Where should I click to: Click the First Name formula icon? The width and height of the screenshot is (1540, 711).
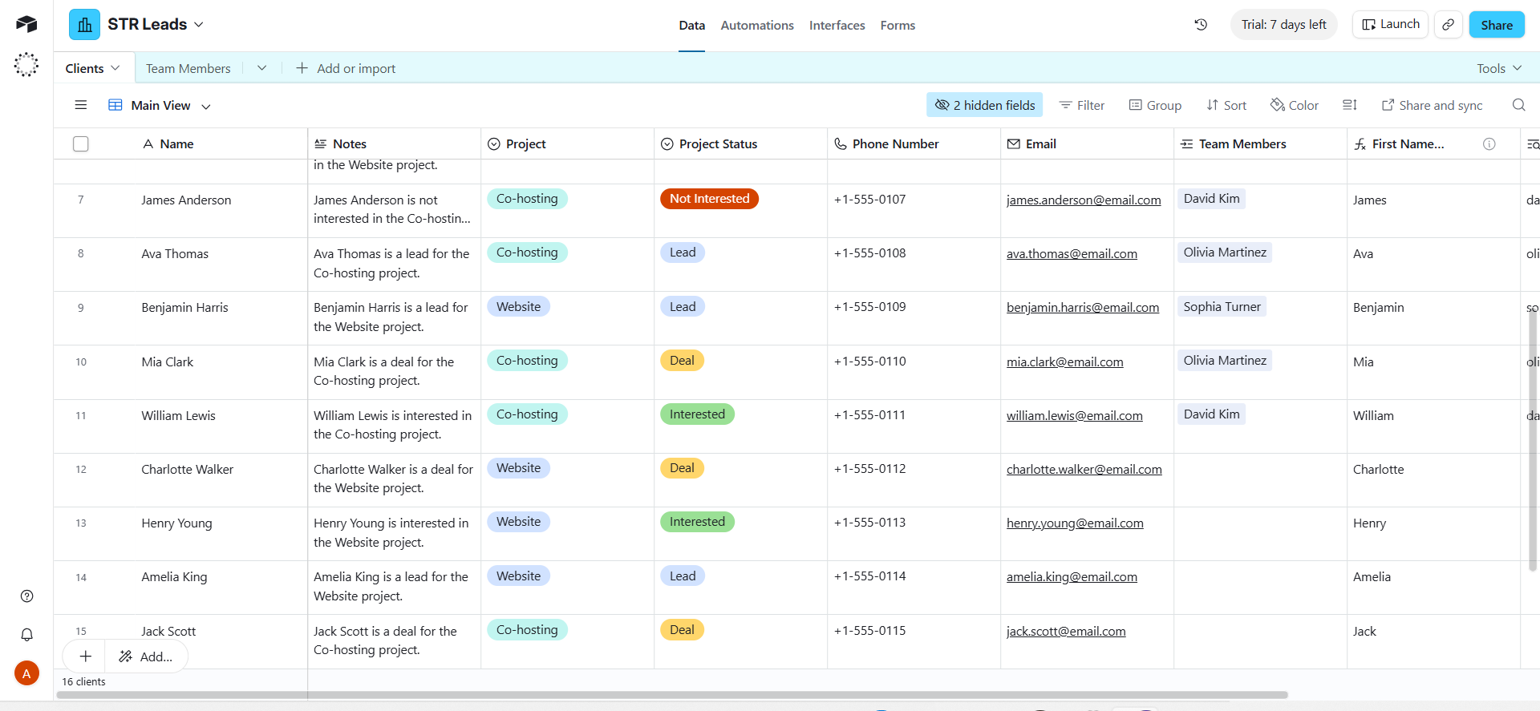coord(1360,144)
